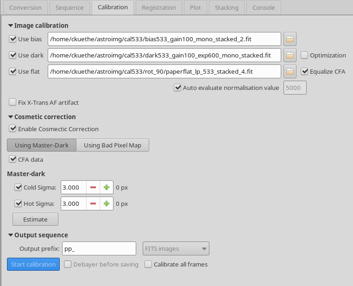Click the Output prefix field

coord(99,248)
